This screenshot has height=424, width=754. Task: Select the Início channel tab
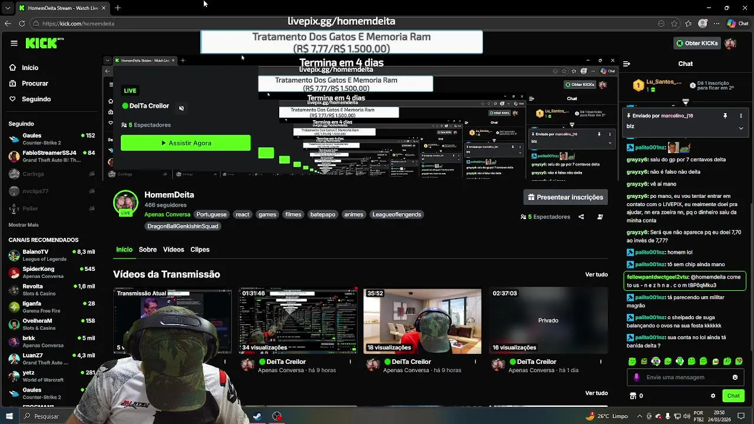tap(124, 250)
